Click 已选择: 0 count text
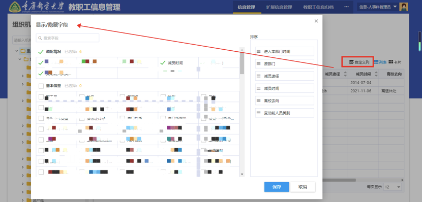 point(73,86)
